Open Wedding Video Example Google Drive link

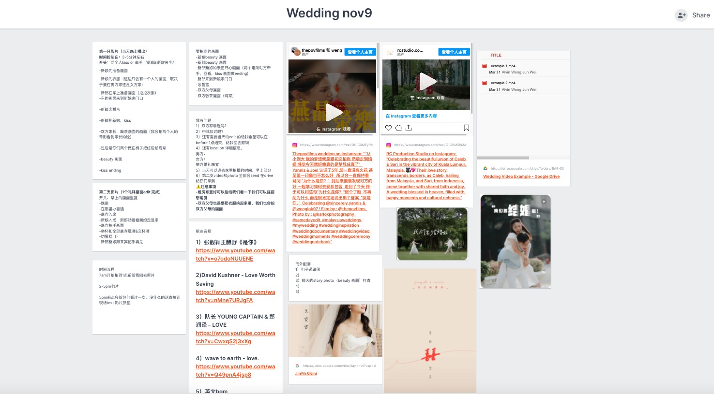click(x=521, y=176)
